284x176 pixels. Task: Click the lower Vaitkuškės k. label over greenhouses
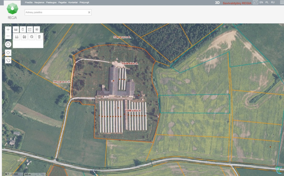click(x=133, y=110)
